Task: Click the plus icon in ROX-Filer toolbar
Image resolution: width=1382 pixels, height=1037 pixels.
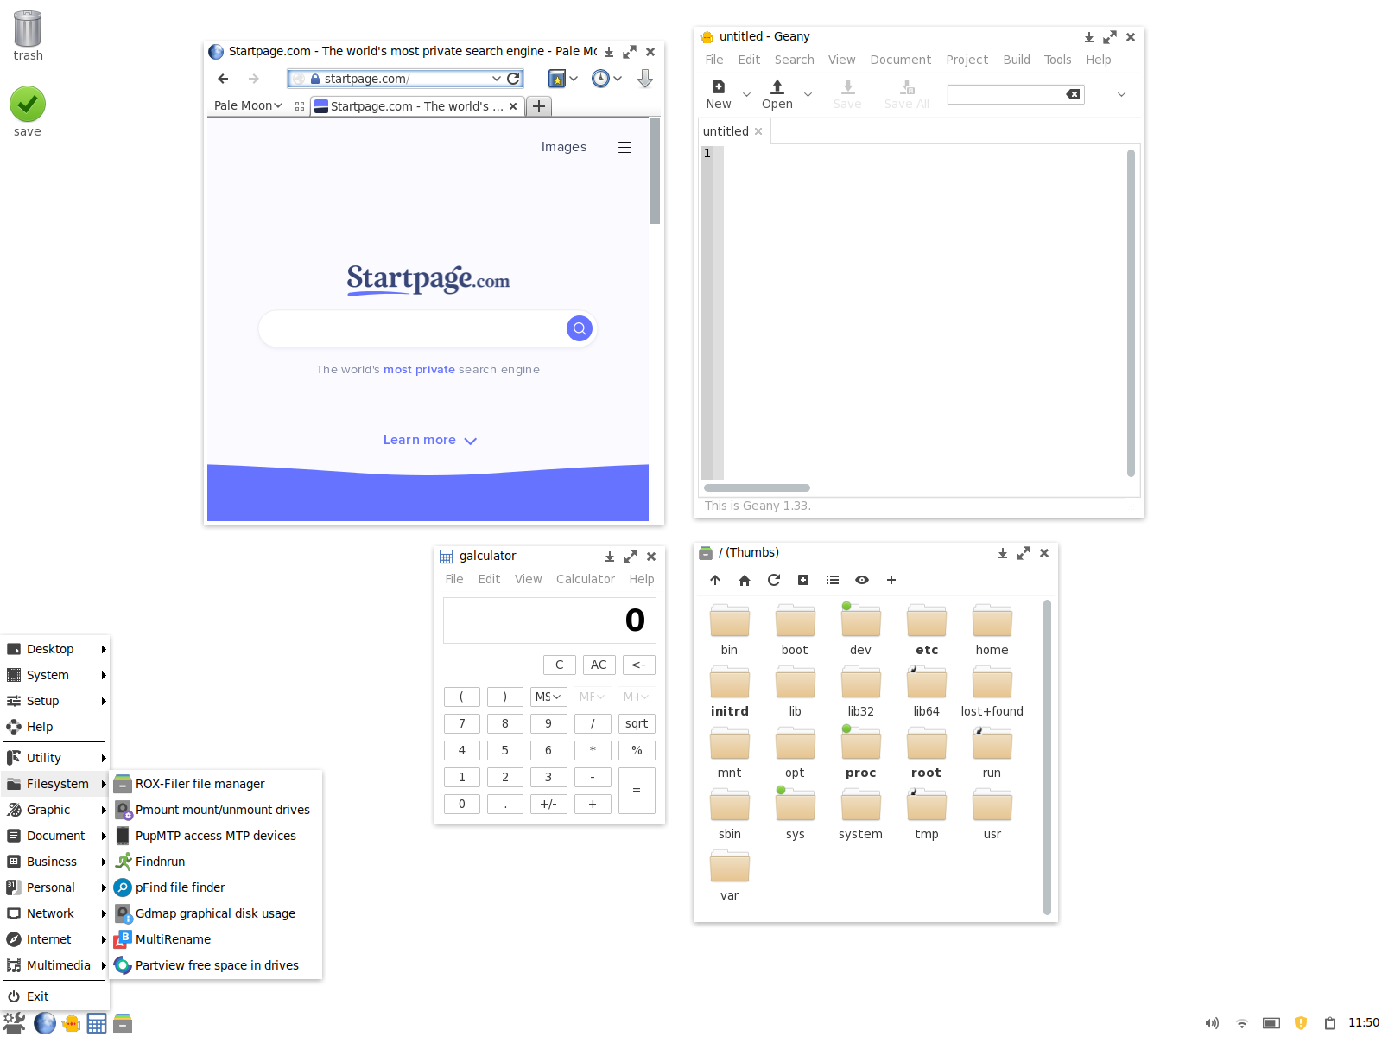Action: (x=891, y=580)
